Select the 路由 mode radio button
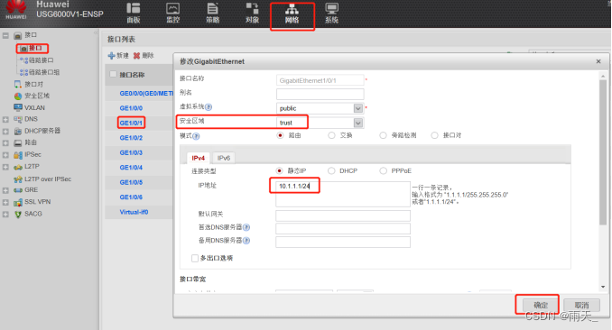The image size is (612, 330). 280,135
